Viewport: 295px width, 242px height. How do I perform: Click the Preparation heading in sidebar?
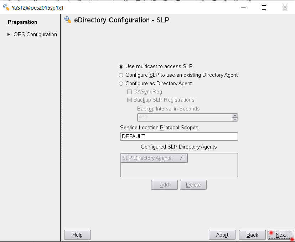[x=22, y=22]
